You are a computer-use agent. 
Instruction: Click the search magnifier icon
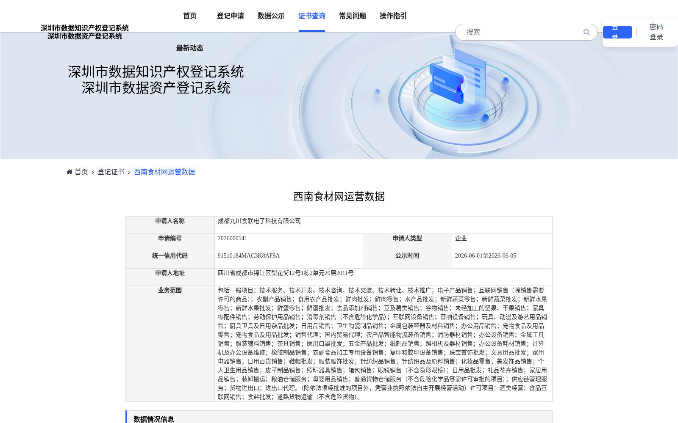586,32
